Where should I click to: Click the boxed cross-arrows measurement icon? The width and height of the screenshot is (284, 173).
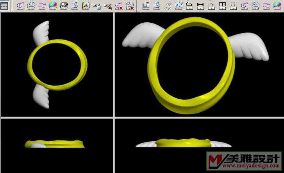pyautogui.click(x=222, y=6)
